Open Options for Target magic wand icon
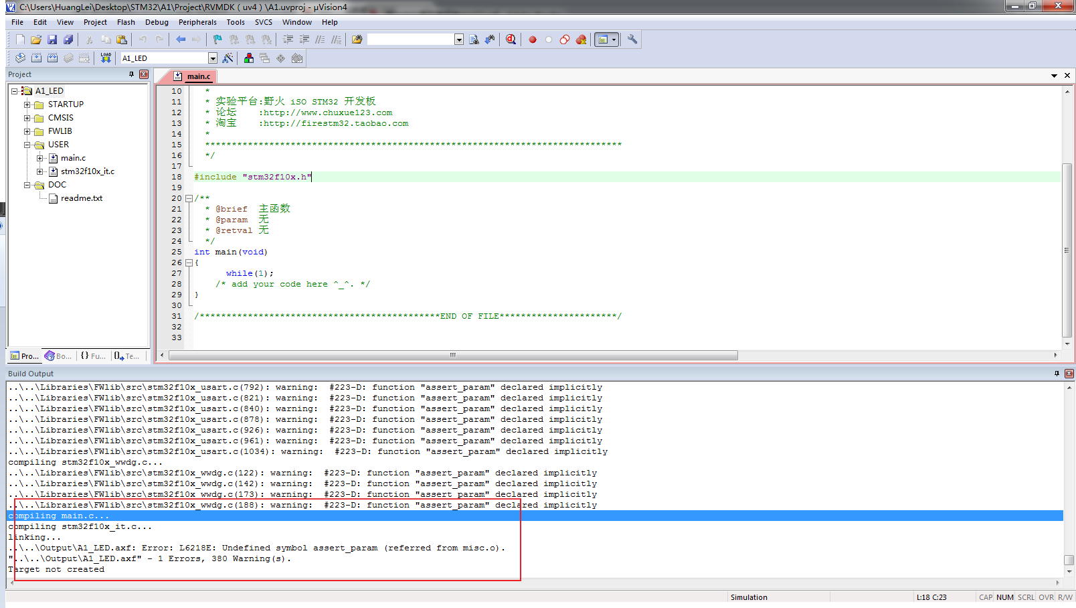This screenshot has width=1076, height=608. coord(228,58)
